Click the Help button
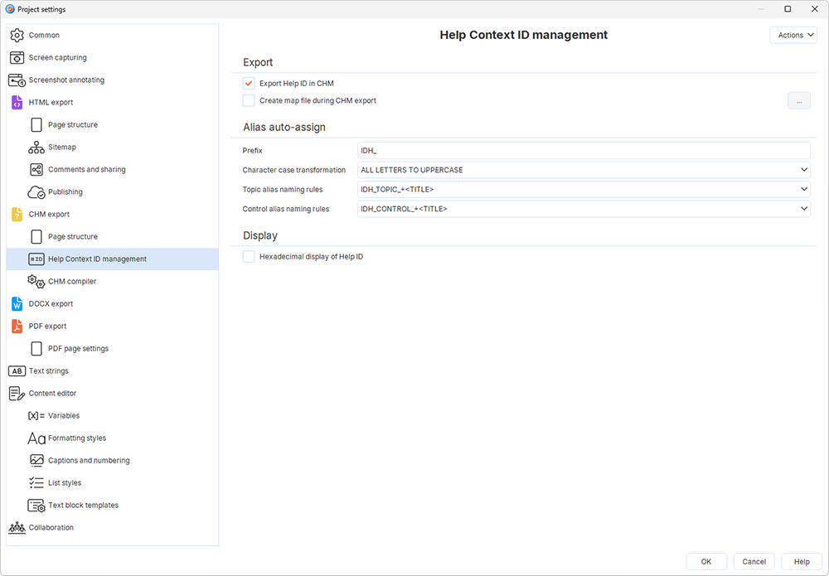The image size is (829, 576). 802,562
